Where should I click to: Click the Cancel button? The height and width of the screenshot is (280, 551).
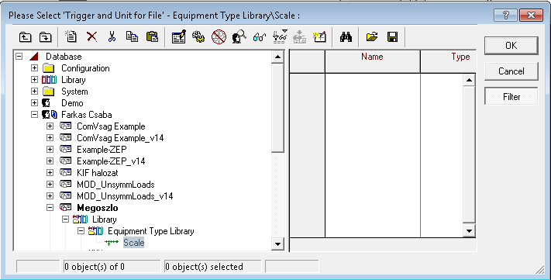(x=511, y=71)
